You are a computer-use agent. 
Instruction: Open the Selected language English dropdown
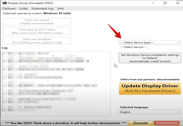point(150,112)
